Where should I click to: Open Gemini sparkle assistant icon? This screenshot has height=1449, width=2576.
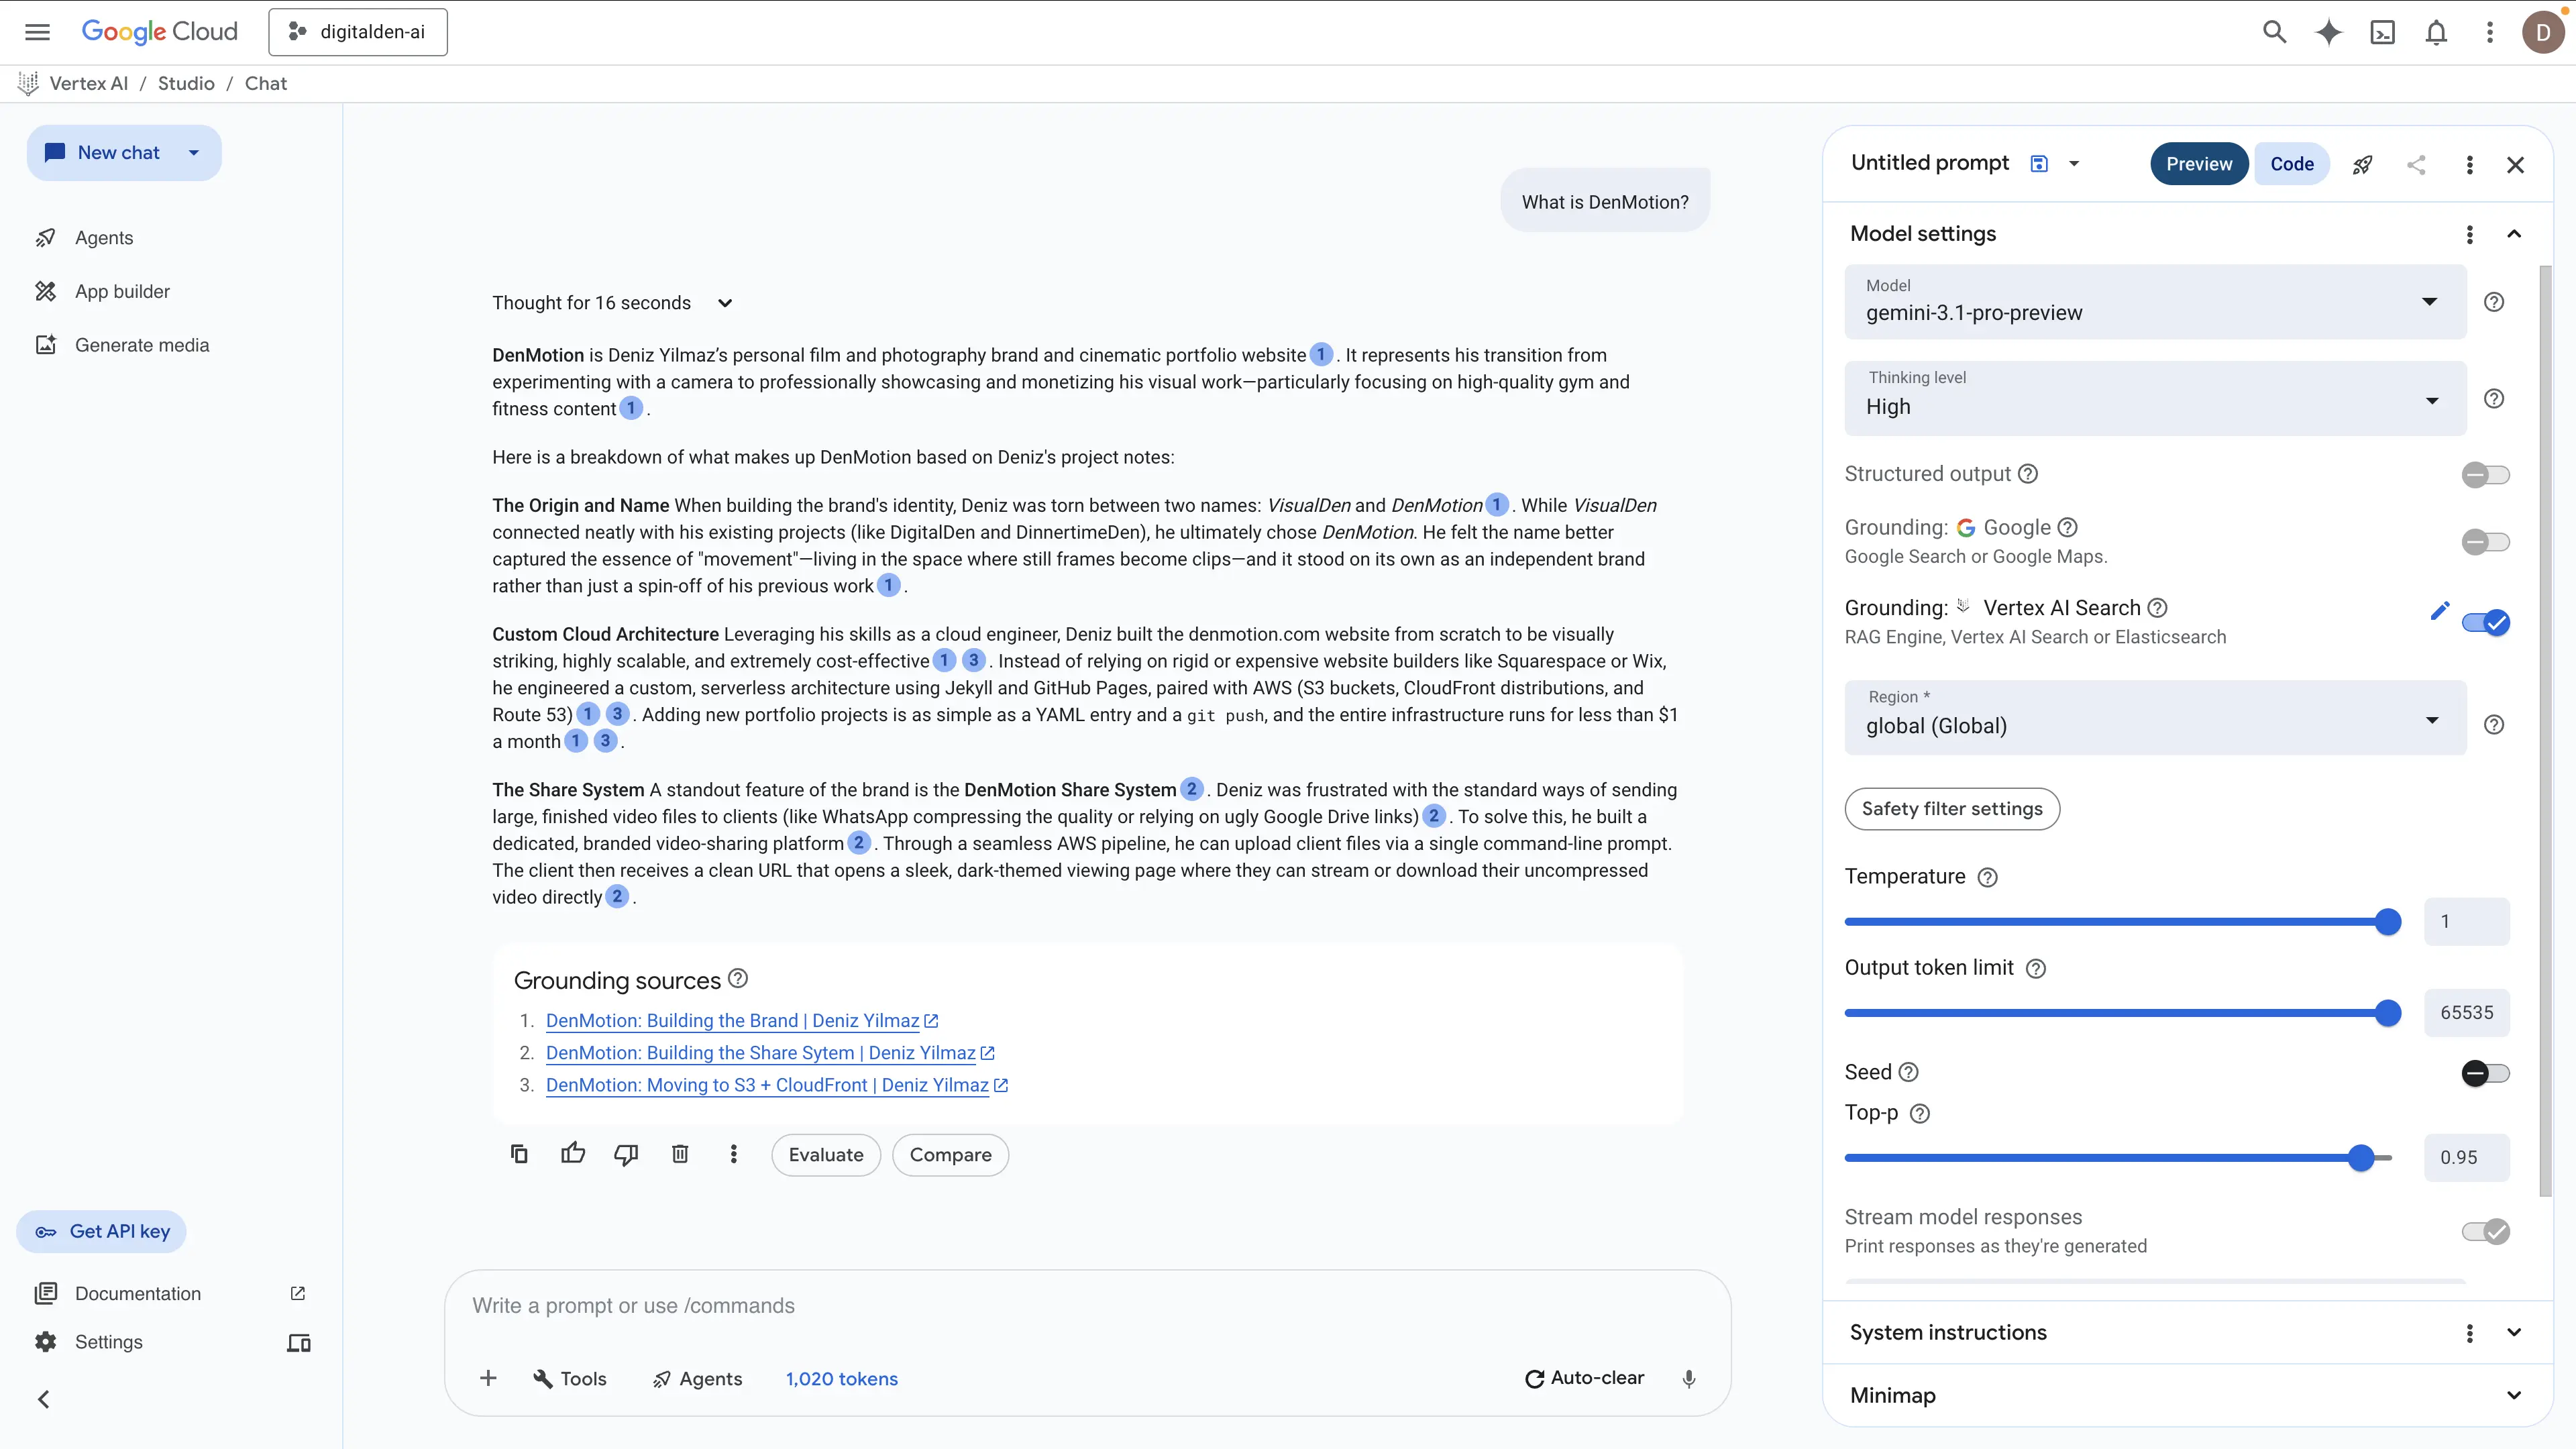(2328, 32)
